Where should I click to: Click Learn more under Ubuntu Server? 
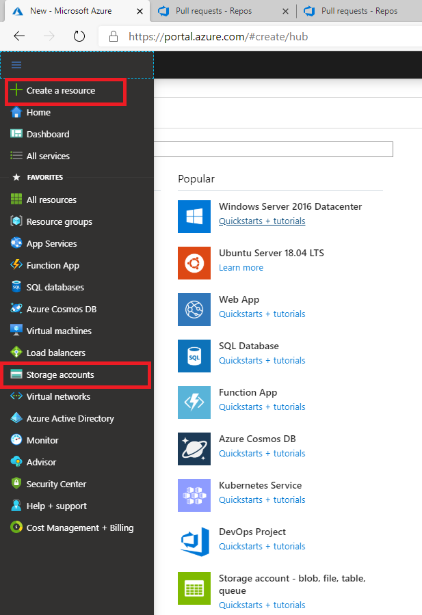(241, 267)
